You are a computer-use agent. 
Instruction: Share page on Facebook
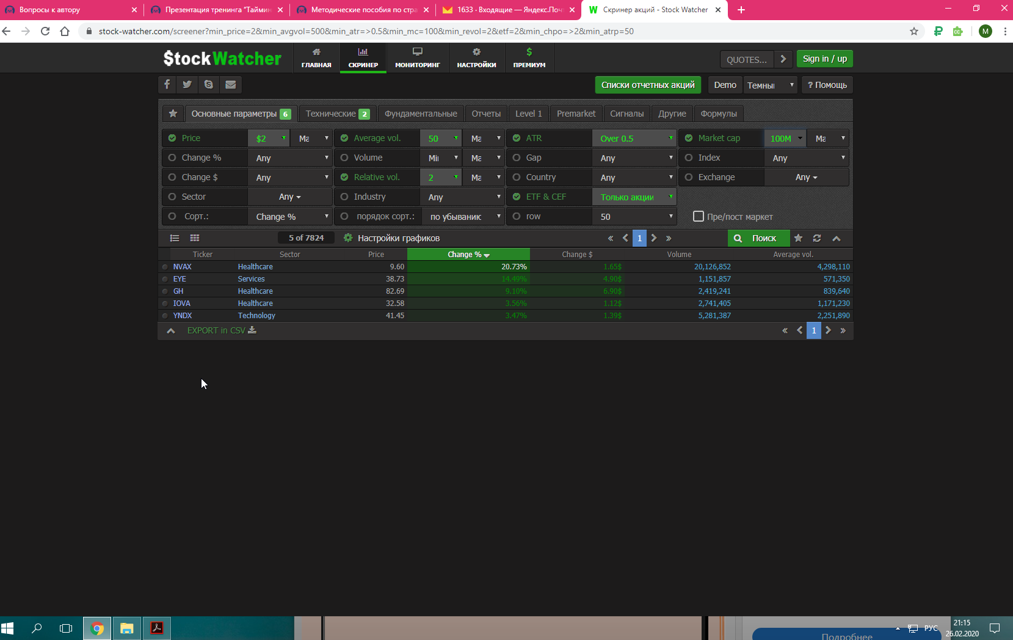167,85
